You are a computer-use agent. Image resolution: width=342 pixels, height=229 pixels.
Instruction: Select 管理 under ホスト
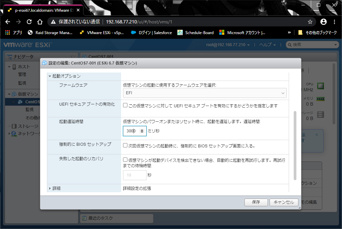point(22,74)
